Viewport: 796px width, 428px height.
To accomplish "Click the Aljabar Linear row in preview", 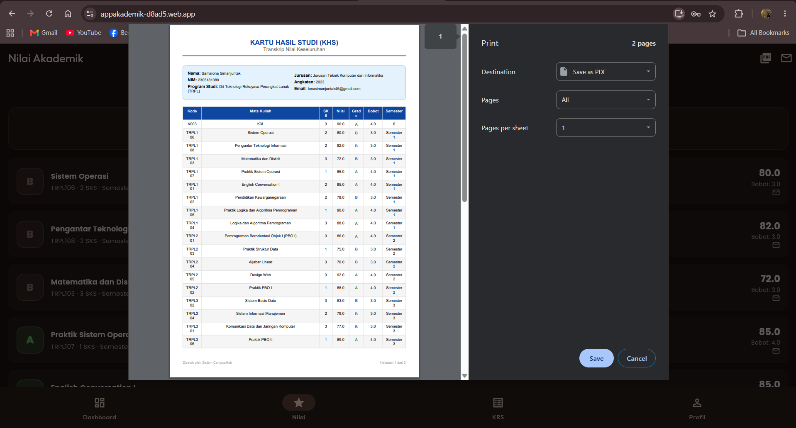I will (x=294, y=264).
